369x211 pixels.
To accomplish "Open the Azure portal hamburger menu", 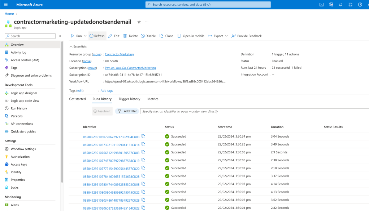I will [x=6, y=4].
